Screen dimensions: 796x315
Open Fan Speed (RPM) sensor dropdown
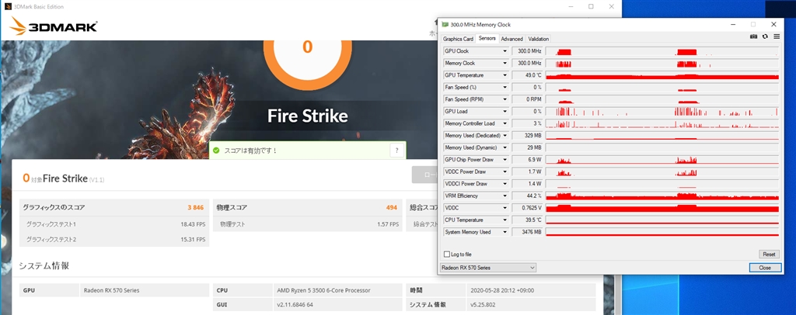[x=505, y=99]
